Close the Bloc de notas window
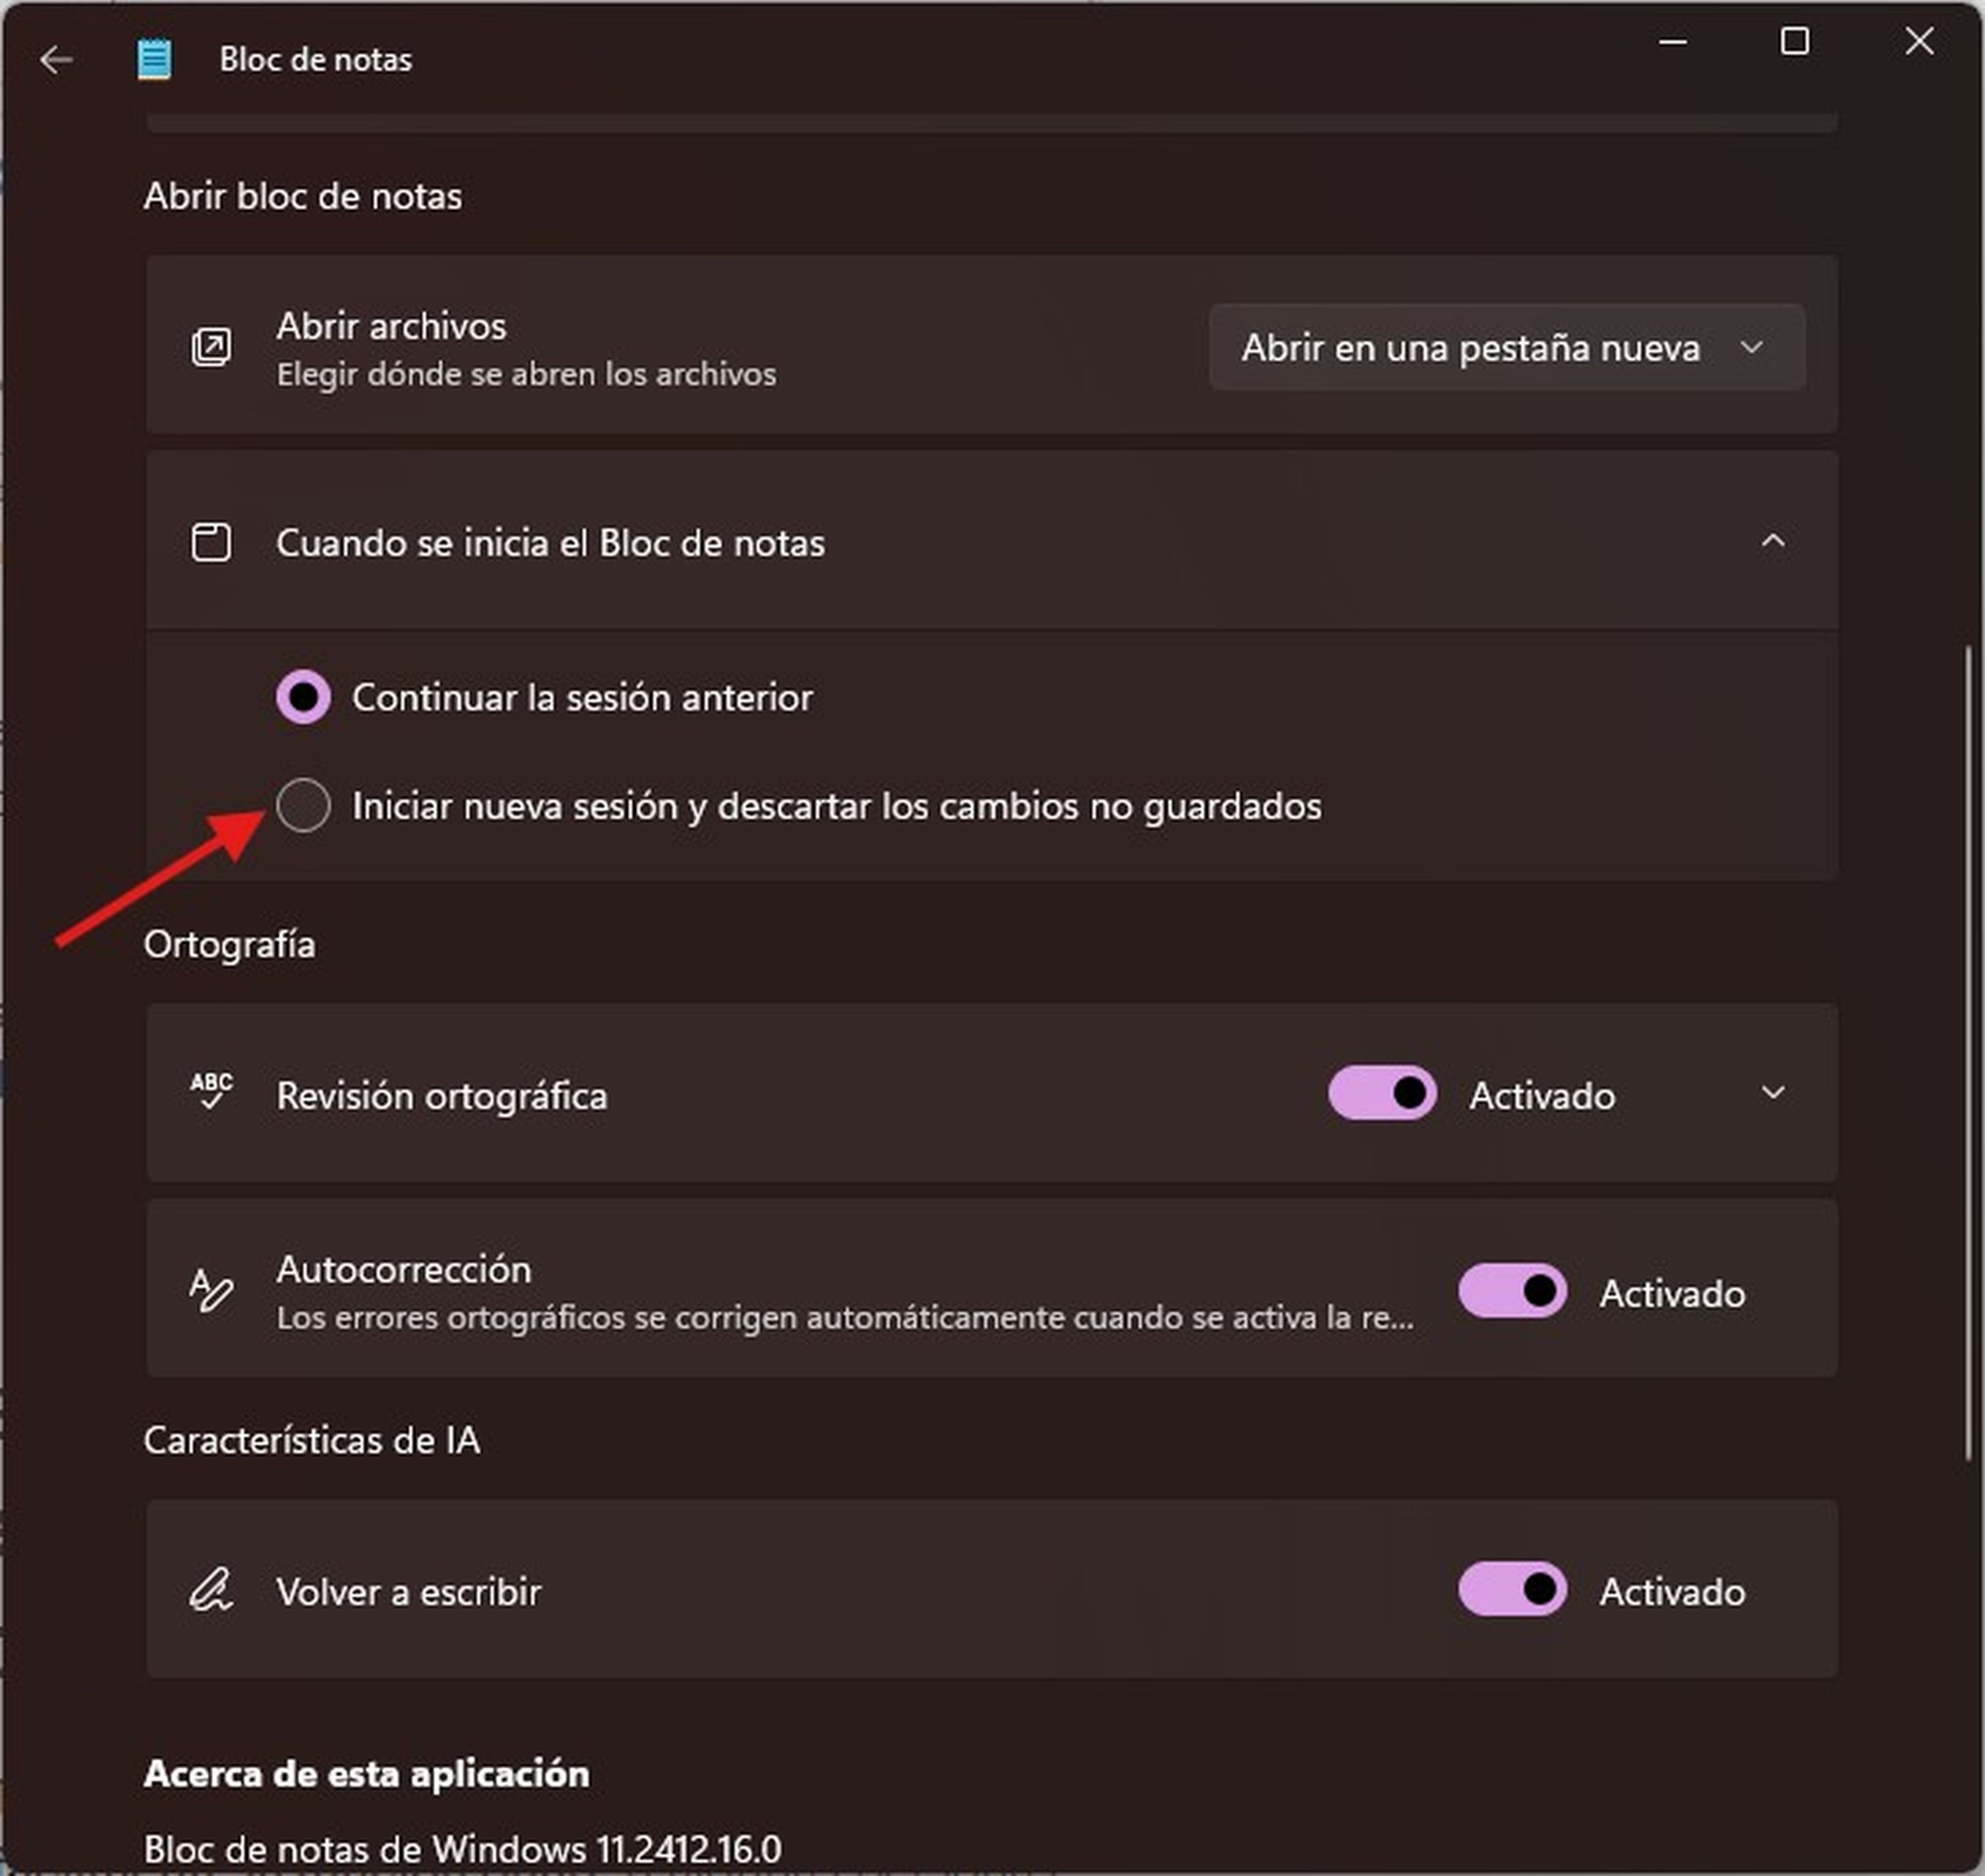This screenshot has height=1876, width=1985. click(x=1919, y=42)
